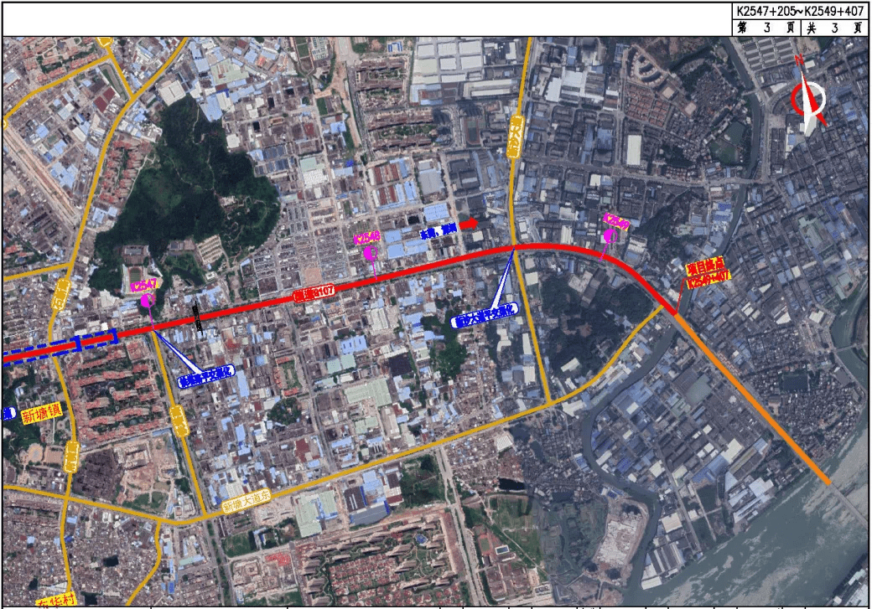The height and width of the screenshot is (609, 872).
Task: Click the blue callout label near K2547
Action: pyautogui.click(x=207, y=377)
